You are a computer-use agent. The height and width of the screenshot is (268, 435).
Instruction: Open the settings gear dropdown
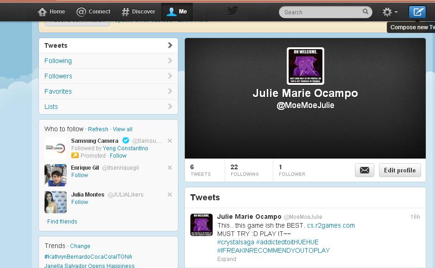coord(390,12)
